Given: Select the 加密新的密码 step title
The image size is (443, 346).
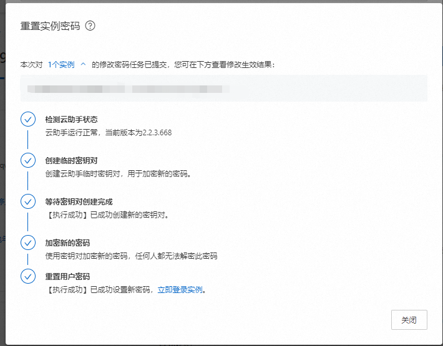Looking at the screenshot, I should [67, 243].
